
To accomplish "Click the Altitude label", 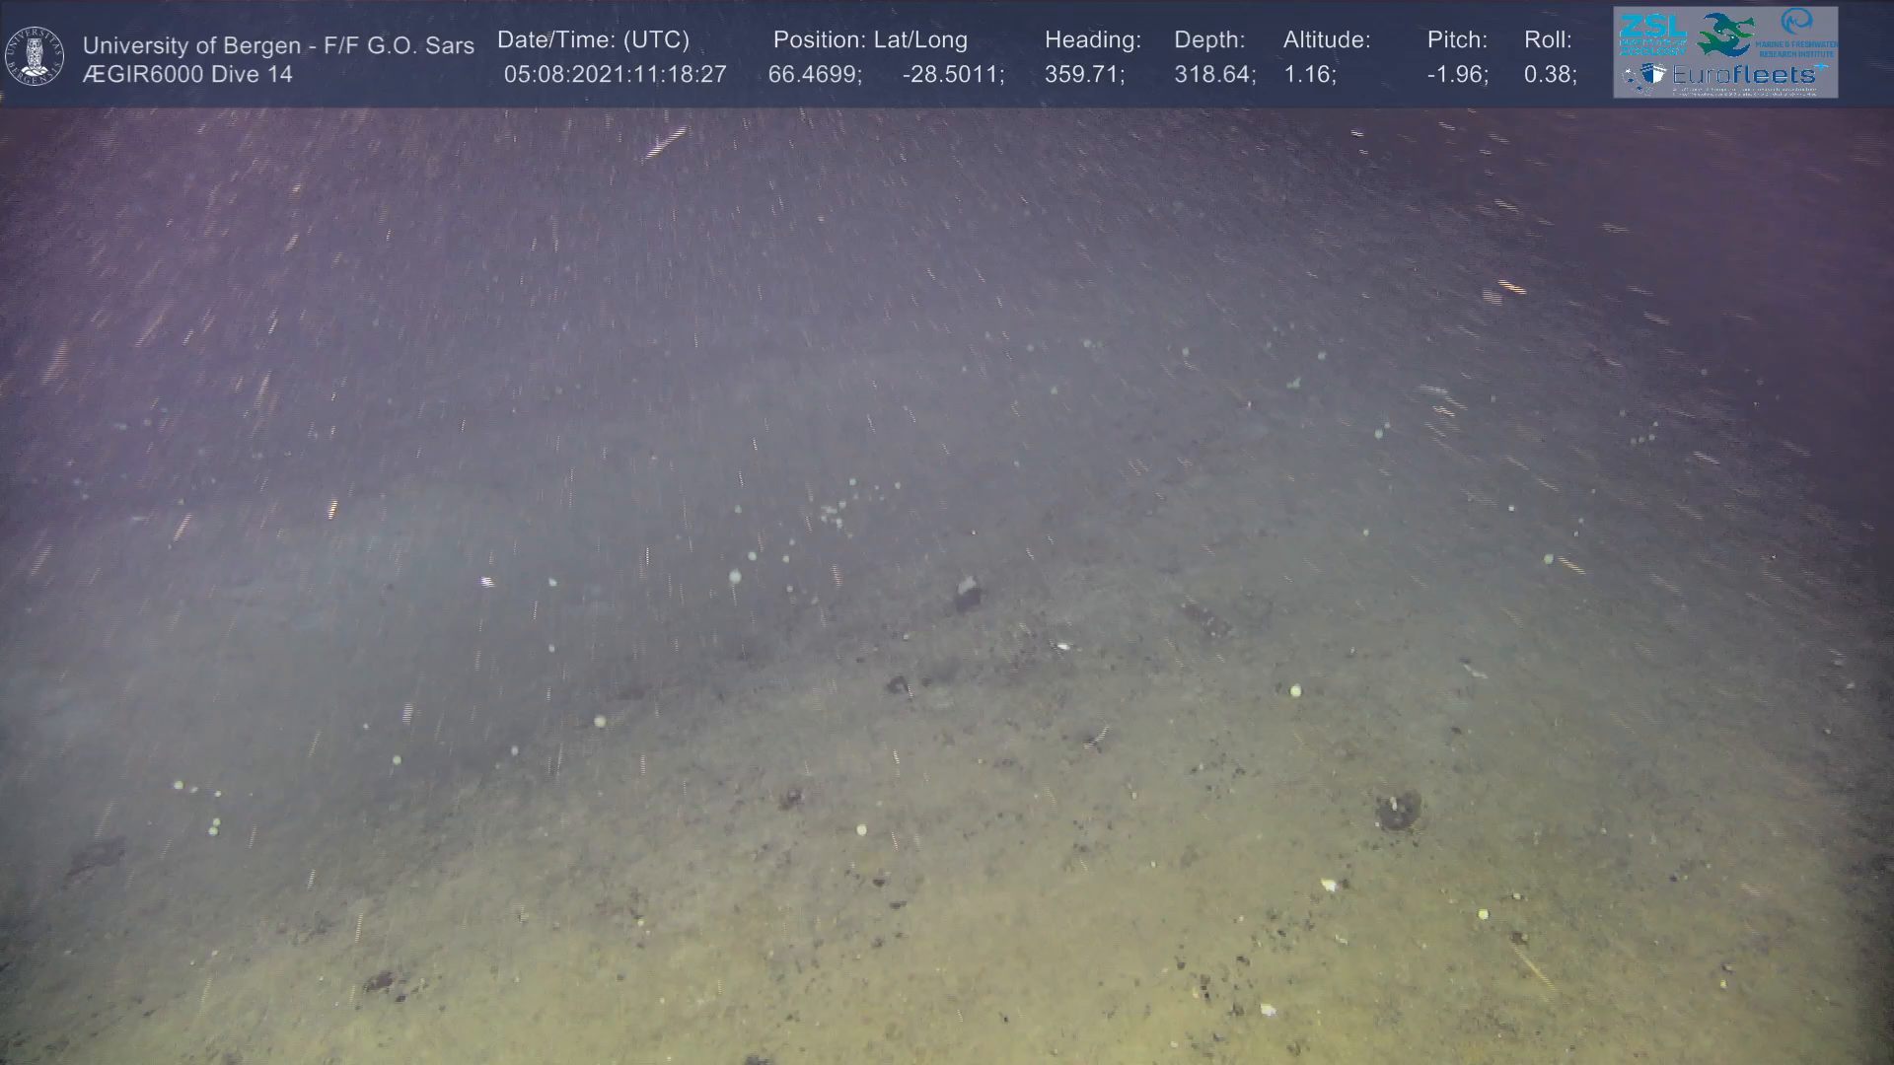I will coord(1326,40).
